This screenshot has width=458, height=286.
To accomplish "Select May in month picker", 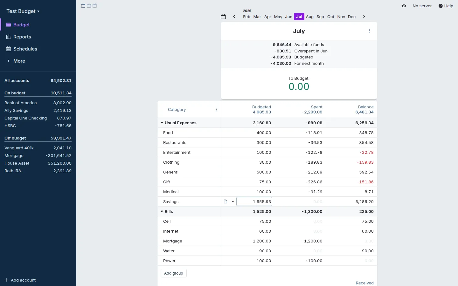I will (278, 17).
